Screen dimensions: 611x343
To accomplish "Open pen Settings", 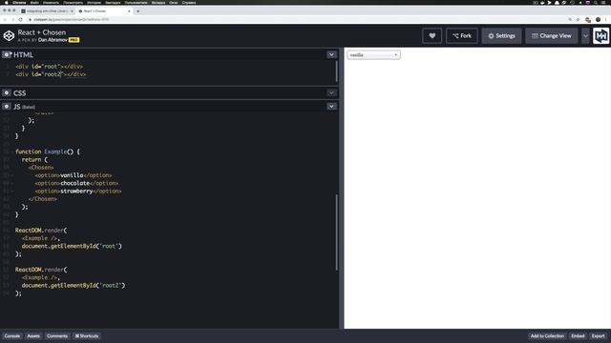I will (501, 36).
